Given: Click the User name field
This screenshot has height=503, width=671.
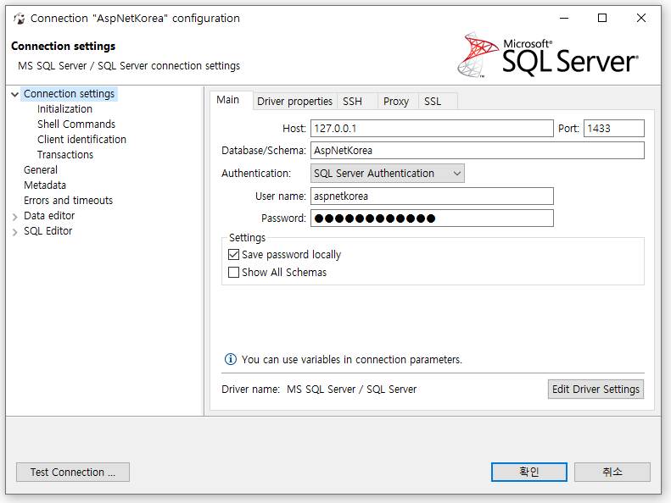Looking at the screenshot, I should point(432,196).
